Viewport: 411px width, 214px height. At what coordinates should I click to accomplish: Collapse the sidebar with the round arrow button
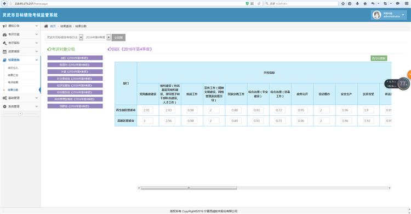click(20, 114)
